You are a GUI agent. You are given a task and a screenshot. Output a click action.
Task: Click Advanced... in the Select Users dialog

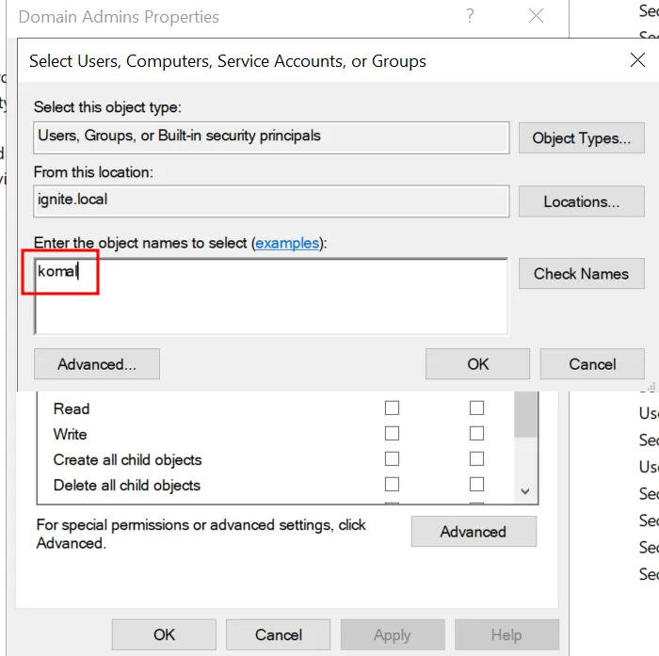pyautogui.click(x=96, y=364)
